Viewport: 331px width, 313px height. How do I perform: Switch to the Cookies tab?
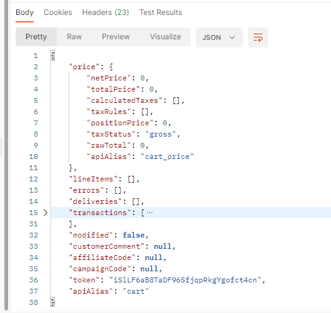[57, 12]
